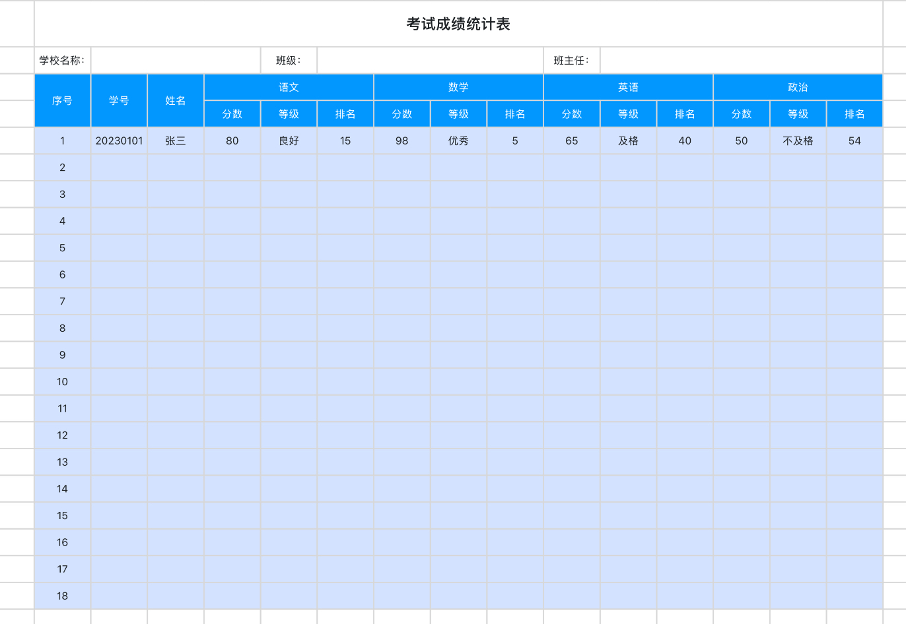The image size is (906, 624).
Task: Click the 分数 header under 语文
Action: tap(232, 113)
